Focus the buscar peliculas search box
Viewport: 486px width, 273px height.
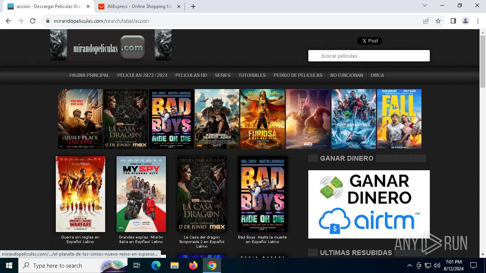click(369, 56)
